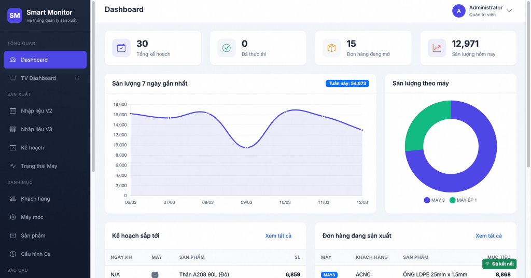Viewport: 531px width, 278px height.
Task: Click the box icon on Đơn hàng đang mở card
Action: (331, 48)
